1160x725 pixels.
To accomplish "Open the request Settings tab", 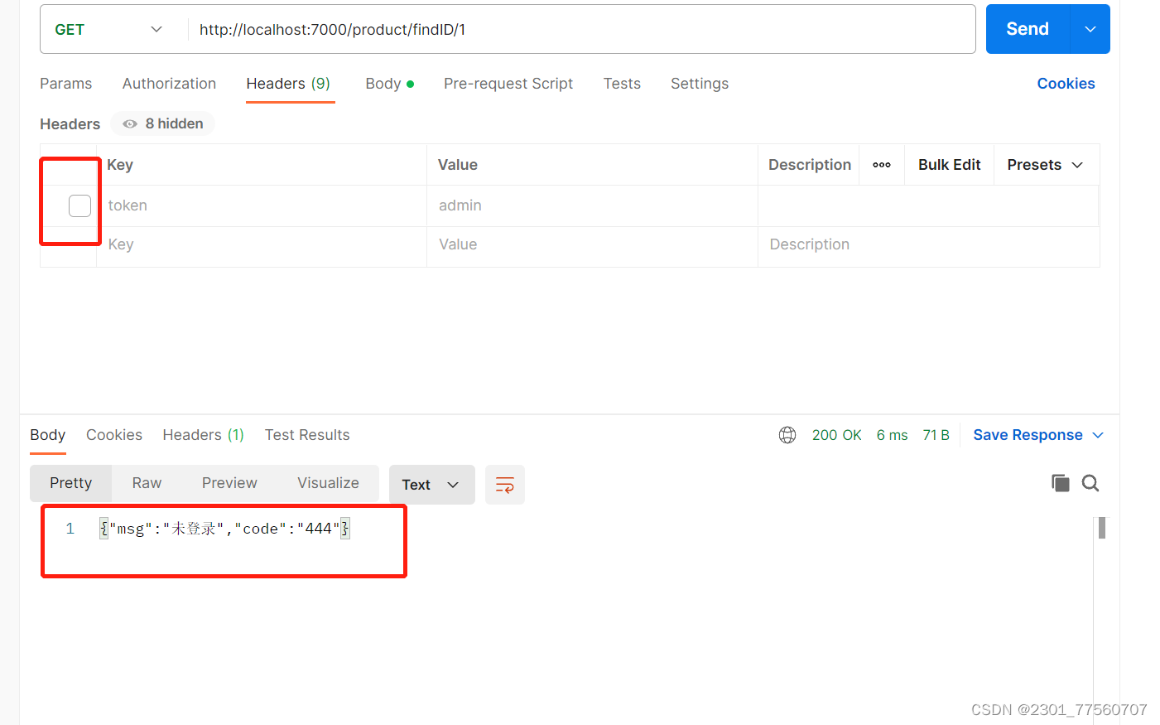I will (x=700, y=84).
